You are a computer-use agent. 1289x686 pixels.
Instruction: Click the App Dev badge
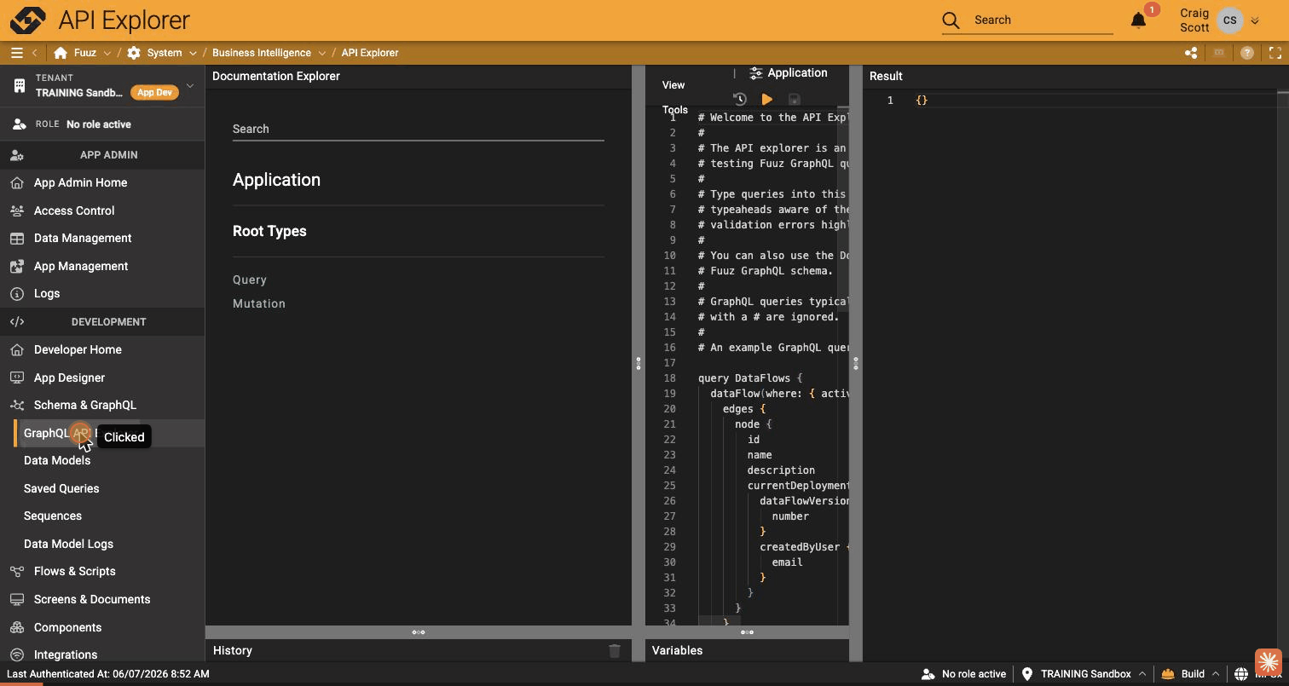154,93
